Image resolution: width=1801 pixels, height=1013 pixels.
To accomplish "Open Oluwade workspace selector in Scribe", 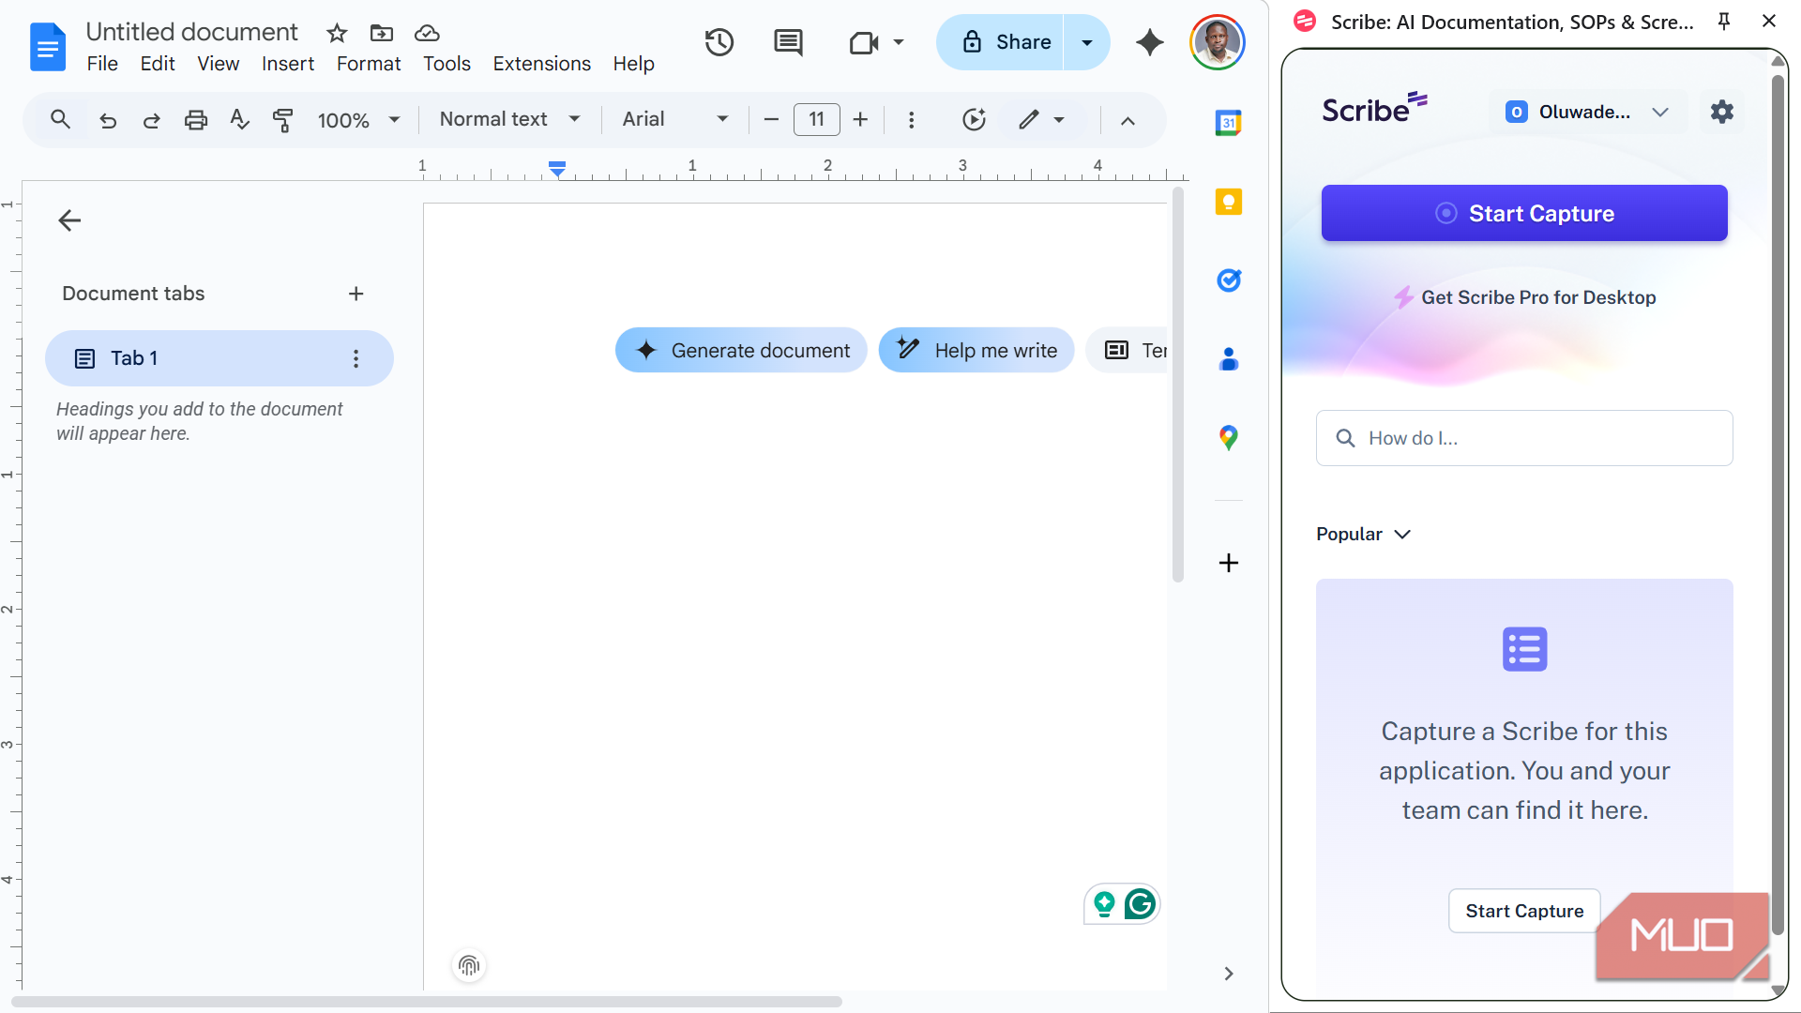I will point(1587,112).
